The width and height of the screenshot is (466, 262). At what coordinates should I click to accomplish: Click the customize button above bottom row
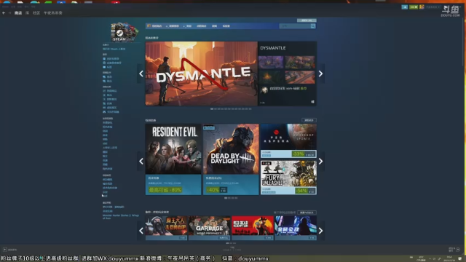coord(307,213)
